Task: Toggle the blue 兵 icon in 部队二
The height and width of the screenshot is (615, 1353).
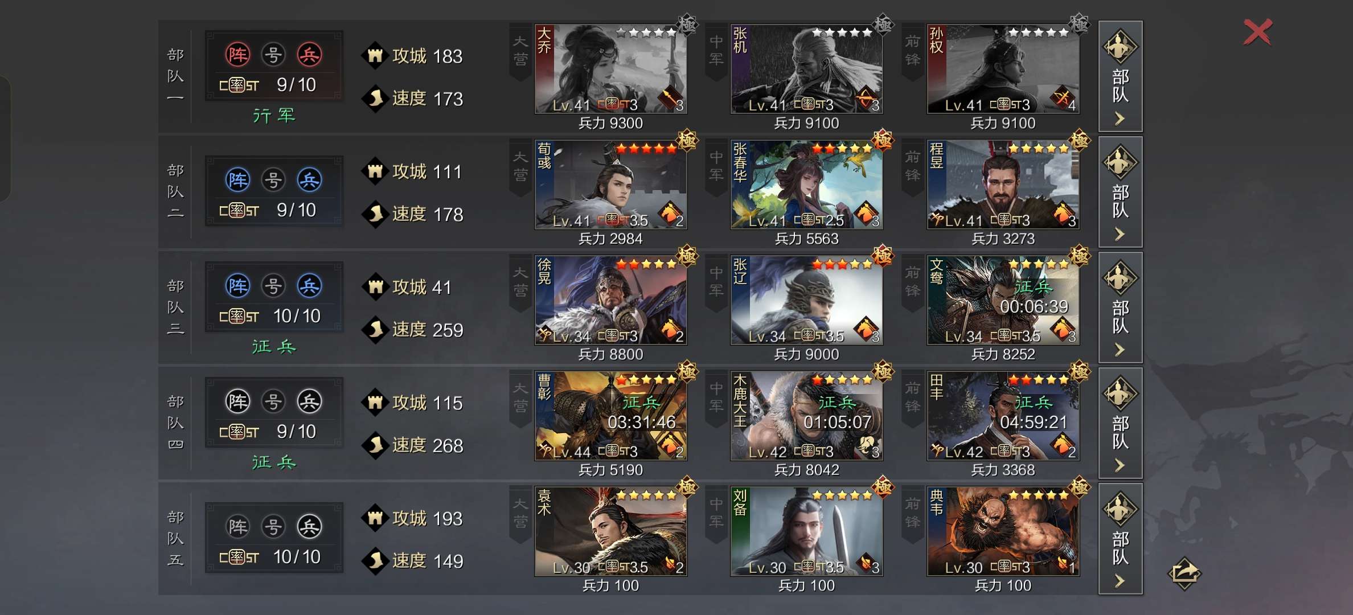Action: coord(309,180)
